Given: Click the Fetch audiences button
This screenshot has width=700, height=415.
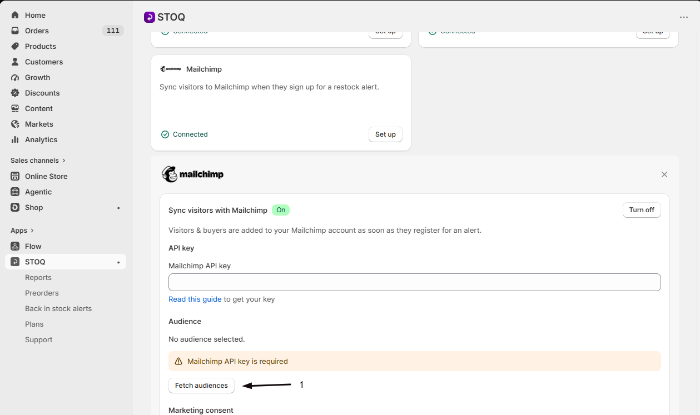Looking at the screenshot, I should click(x=201, y=386).
